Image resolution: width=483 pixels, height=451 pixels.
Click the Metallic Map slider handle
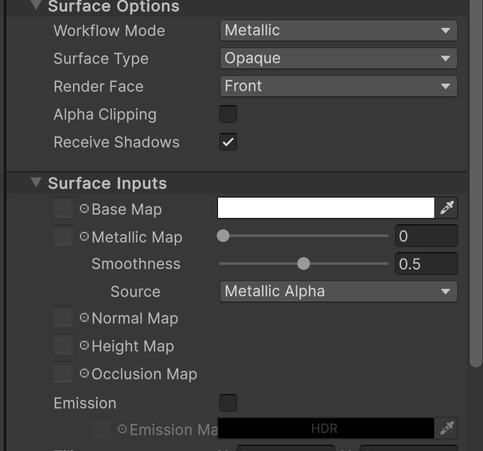pyautogui.click(x=223, y=236)
